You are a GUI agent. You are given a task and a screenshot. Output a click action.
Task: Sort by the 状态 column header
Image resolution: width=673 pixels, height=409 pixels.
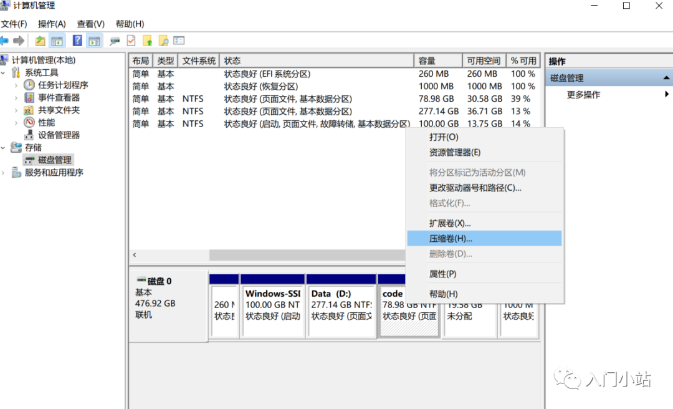point(317,60)
